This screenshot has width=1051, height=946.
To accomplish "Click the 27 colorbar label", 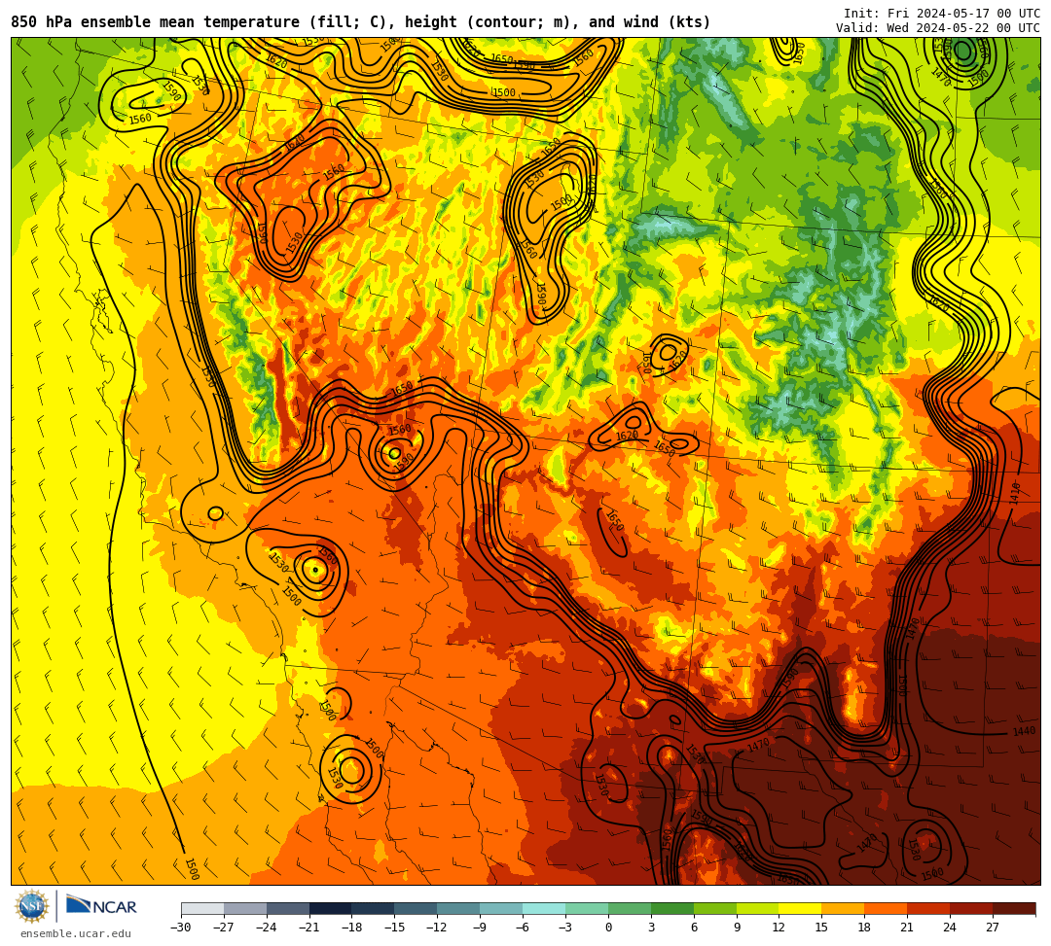I will [x=993, y=928].
